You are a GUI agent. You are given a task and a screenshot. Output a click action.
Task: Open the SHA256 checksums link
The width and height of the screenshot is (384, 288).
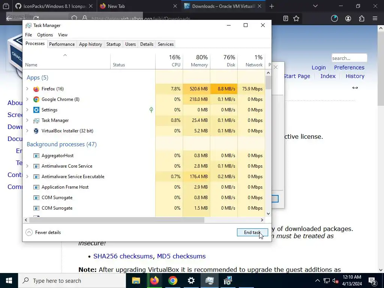[x=123, y=256]
